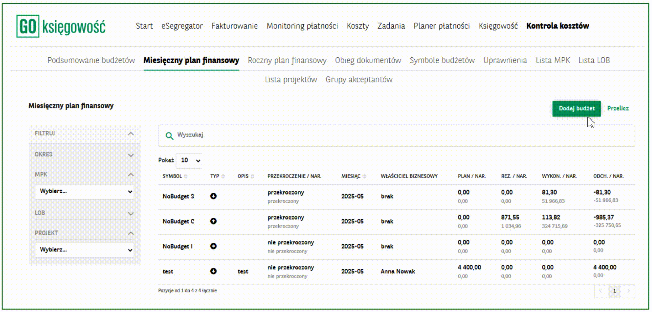The height and width of the screenshot is (312, 652).
Task: Sort by MIESIĄC column sort icon
Action: coord(364,176)
